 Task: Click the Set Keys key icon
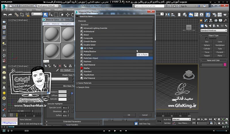click(x=159, y=121)
